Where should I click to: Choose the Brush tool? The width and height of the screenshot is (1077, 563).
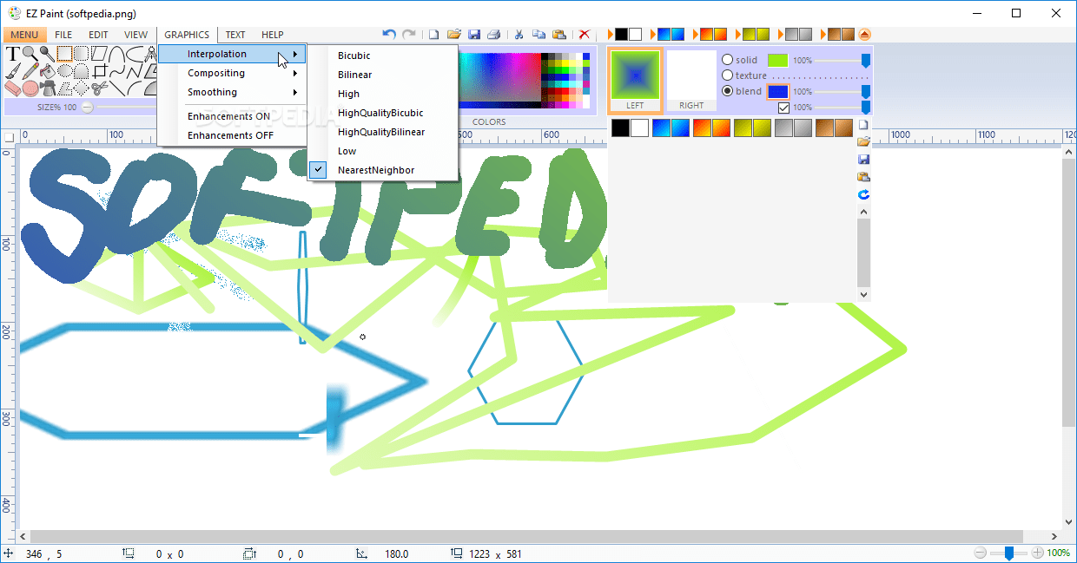coord(11,72)
